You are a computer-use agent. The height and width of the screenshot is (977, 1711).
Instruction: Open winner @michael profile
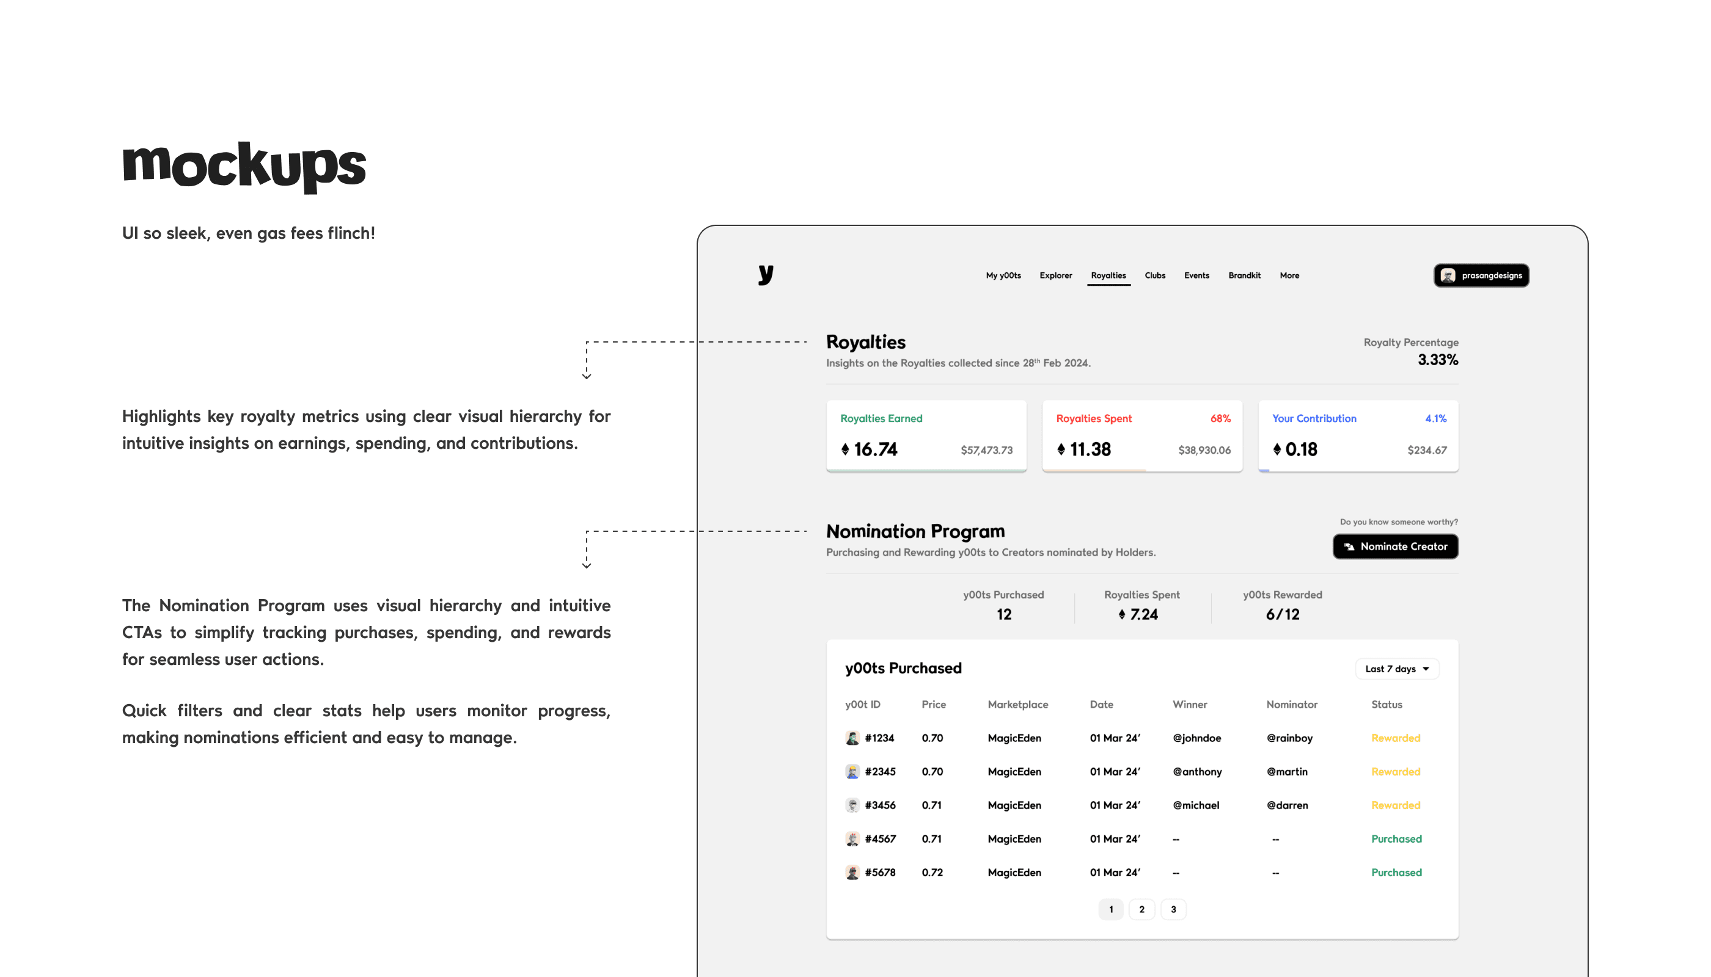1196,805
